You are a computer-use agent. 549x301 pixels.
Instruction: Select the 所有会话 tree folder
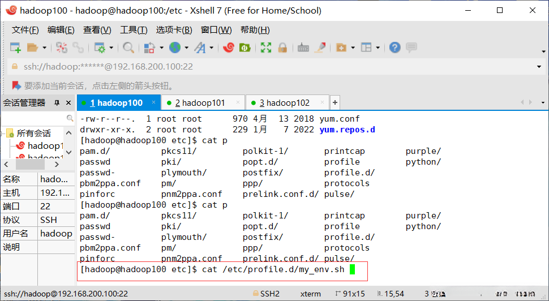pos(33,133)
